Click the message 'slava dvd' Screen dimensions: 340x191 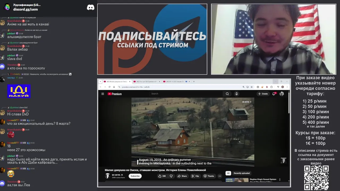coord(15,59)
